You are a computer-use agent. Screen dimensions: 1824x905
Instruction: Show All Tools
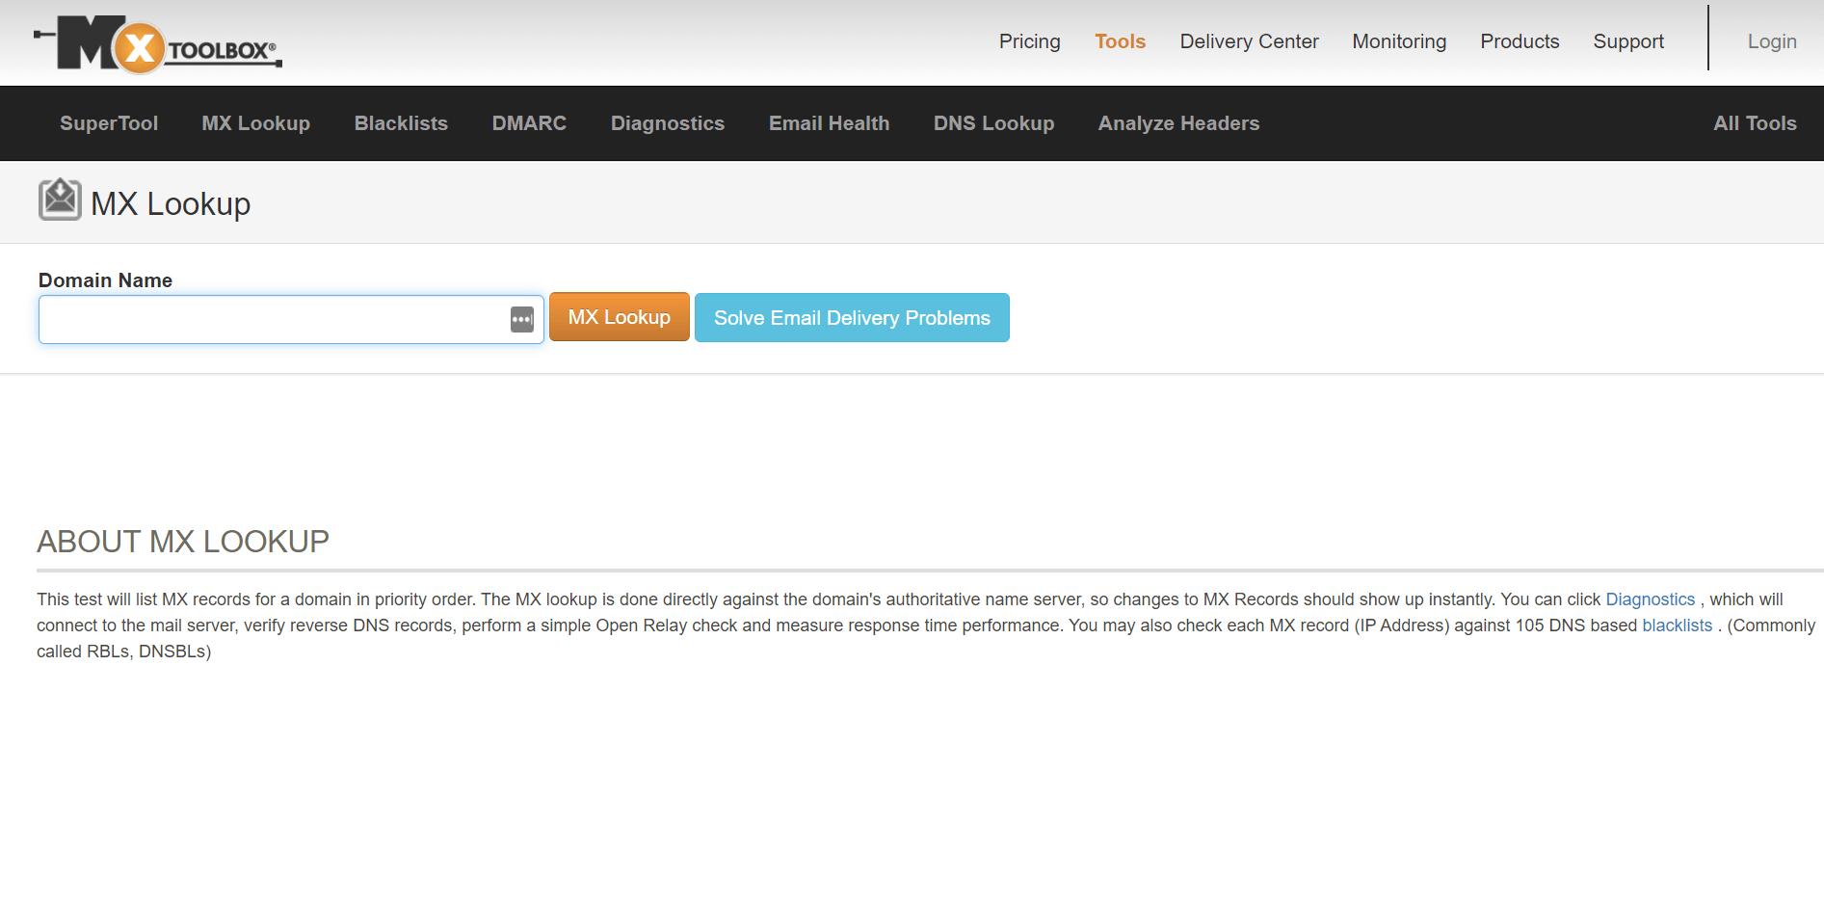tap(1754, 123)
